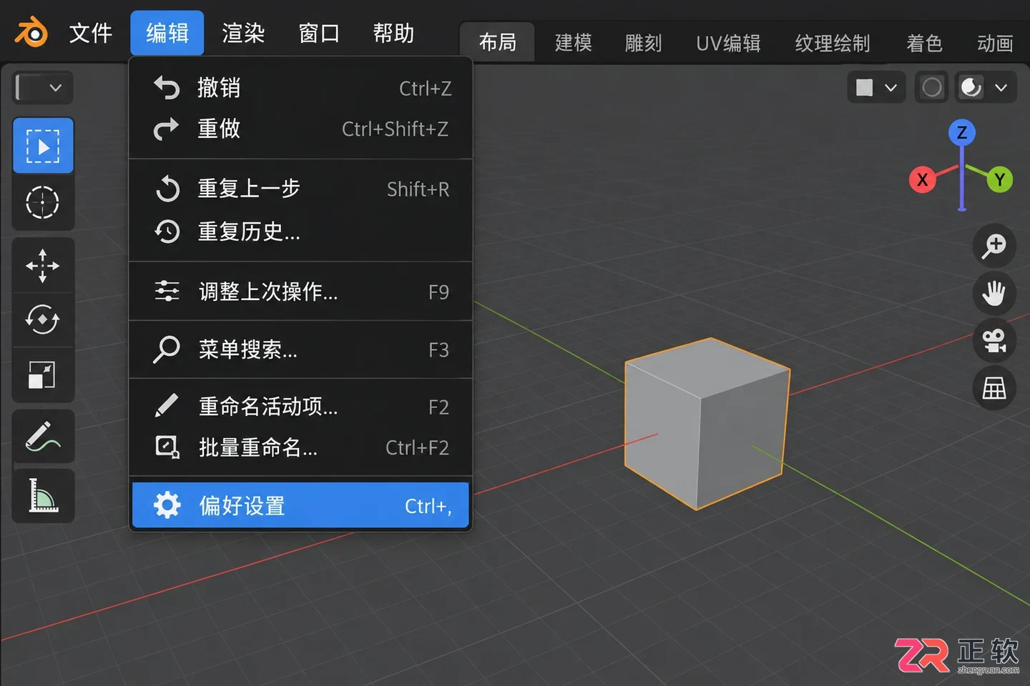Switch to the 布局 workspace tab

coord(497,43)
